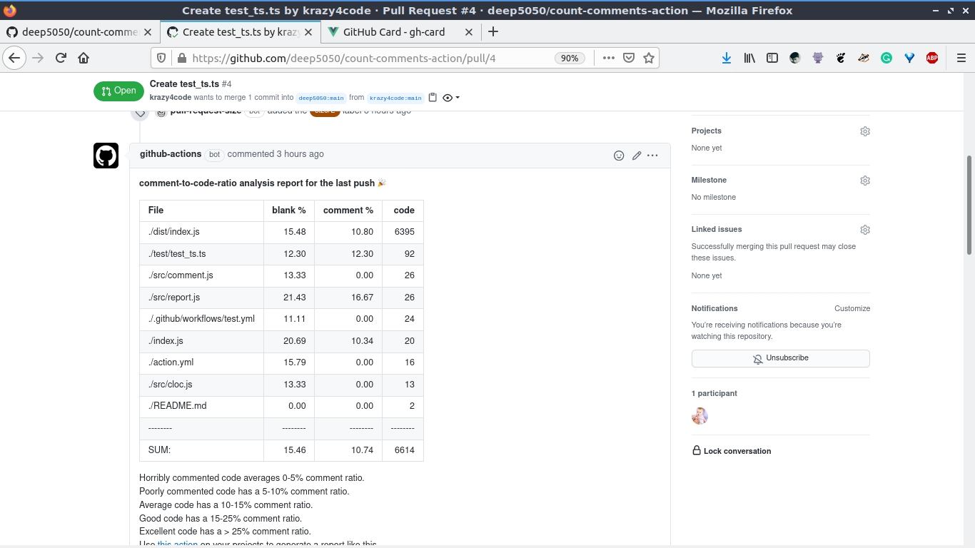Bookmark this page with the star
This screenshot has width=975, height=548.
[649, 59]
